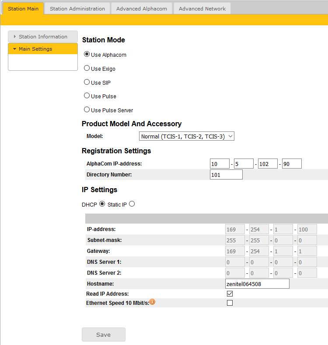The image size is (328, 345).
Task: Go to the Advanced Network tab
Action: click(202, 8)
